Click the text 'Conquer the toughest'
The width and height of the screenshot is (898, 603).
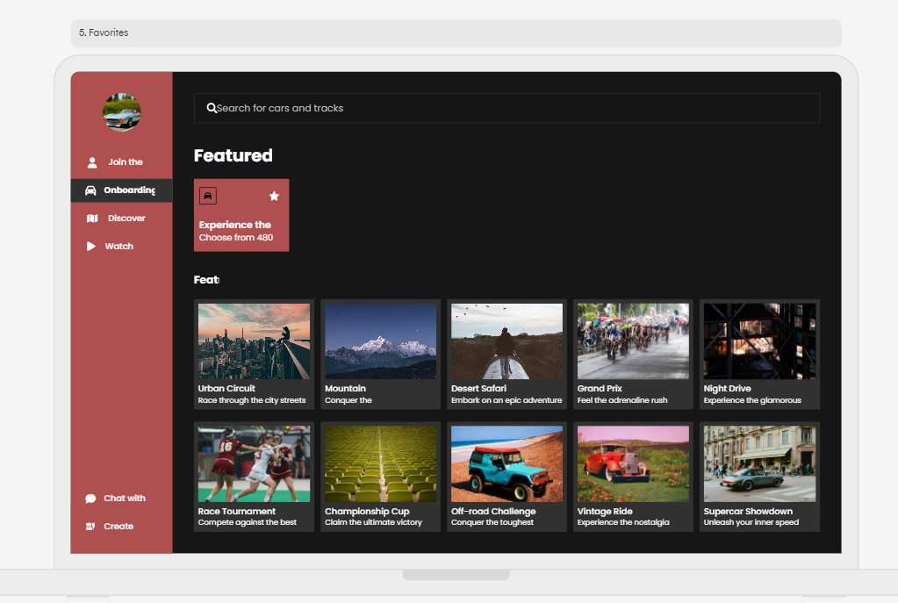coord(492,522)
